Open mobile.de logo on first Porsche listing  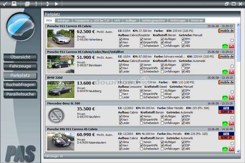226,31
